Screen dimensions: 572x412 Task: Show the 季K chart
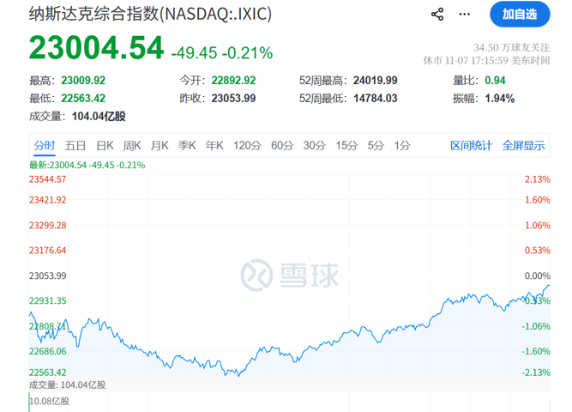(x=187, y=145)
